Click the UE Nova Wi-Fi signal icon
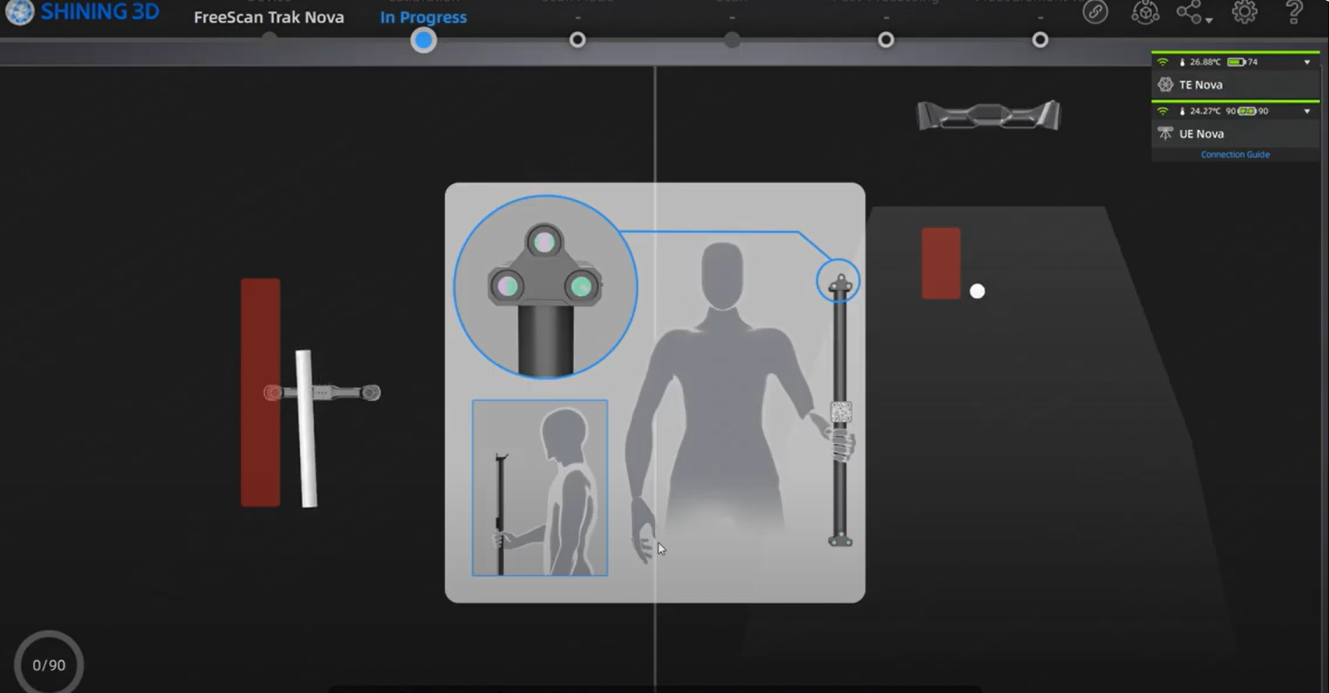The image size is (1329, 693). 1162,111
